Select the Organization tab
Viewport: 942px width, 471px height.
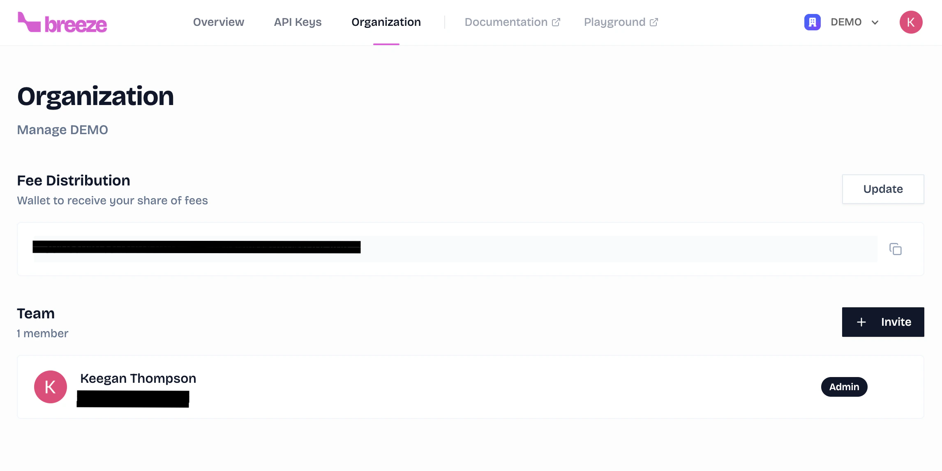click(386, 22)
